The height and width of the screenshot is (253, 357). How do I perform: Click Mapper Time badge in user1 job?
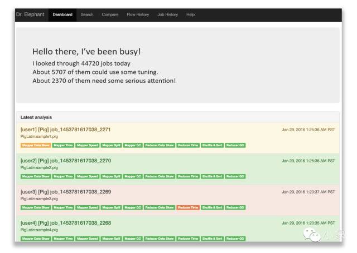click(x=63, y=145)
